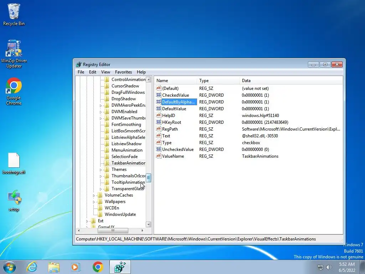Select the DropShadow key
Image resolution: width=365 pixels, height=274 pixels.
(124, 99)
